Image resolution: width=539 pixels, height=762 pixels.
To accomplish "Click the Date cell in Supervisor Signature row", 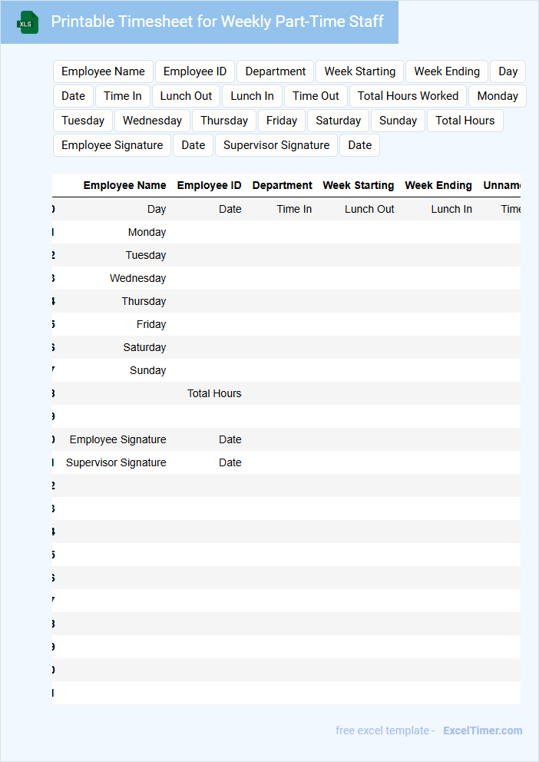I will coord(230,462).
